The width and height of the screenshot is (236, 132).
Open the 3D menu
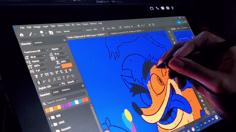click(73, 25)
